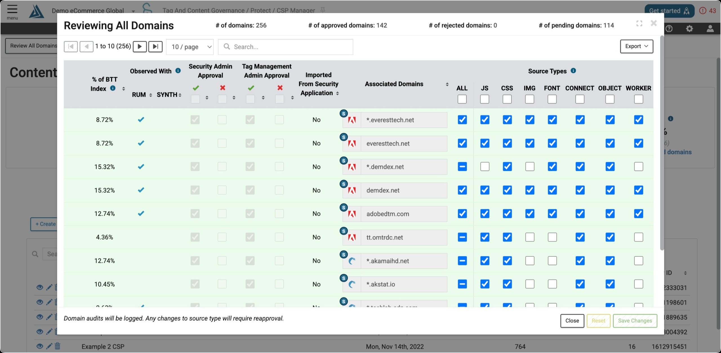Click S badge on tt.omtrdc.net row
Screen dimensions: 721x353
[344, 231]
